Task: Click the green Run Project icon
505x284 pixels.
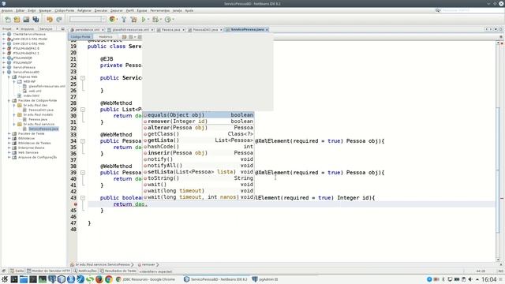Action: coord(144,20)
